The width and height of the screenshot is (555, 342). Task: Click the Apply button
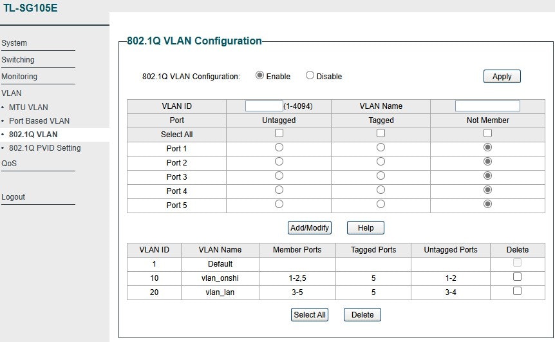pos(502,77)
